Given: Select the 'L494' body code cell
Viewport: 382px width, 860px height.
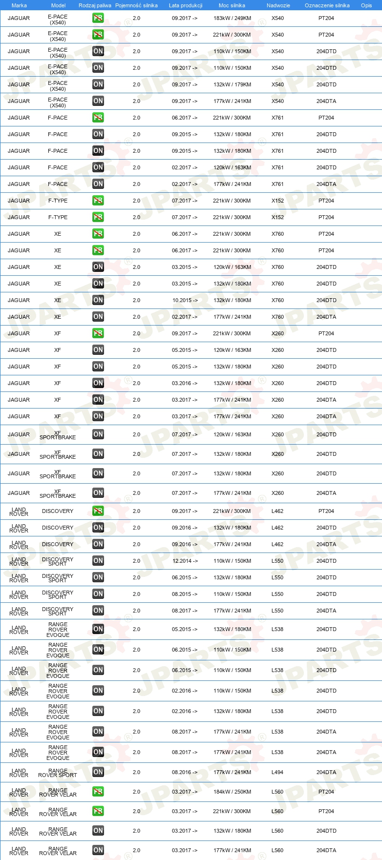Looking at the screenshot, I should (277, 772).
